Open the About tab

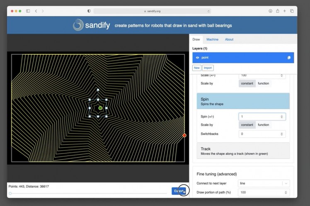(x=229, y=39)
